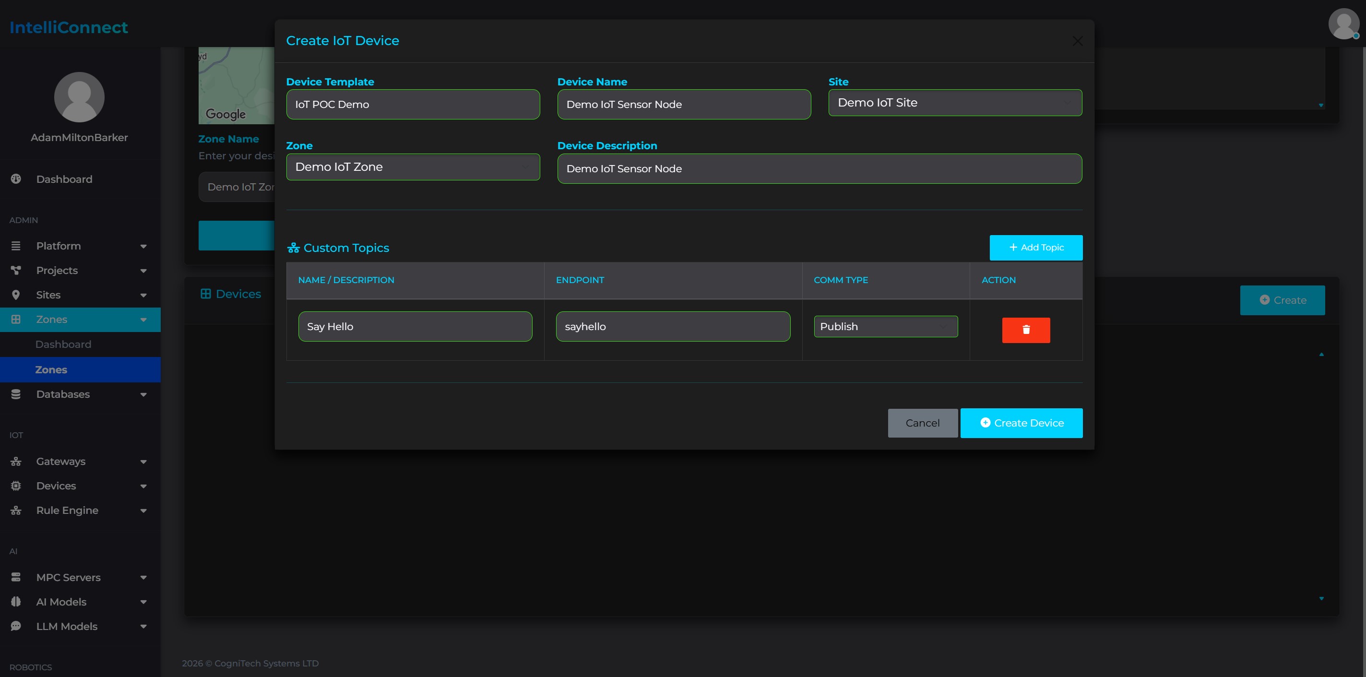Click the Create Device button
The width and height of the screenshot is (1366, 677).
point(1022,423)
